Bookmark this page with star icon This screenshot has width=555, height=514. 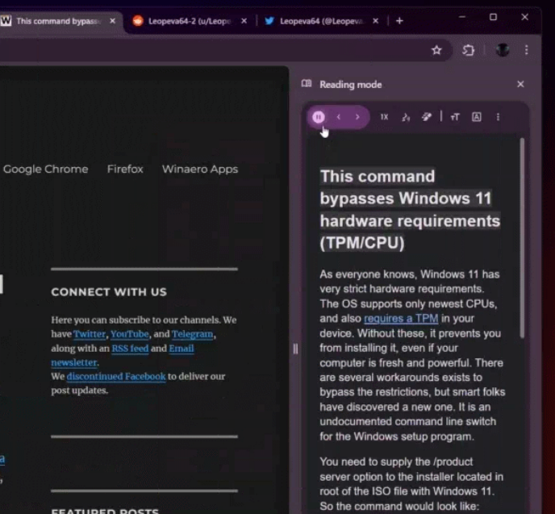pos(436,50)
